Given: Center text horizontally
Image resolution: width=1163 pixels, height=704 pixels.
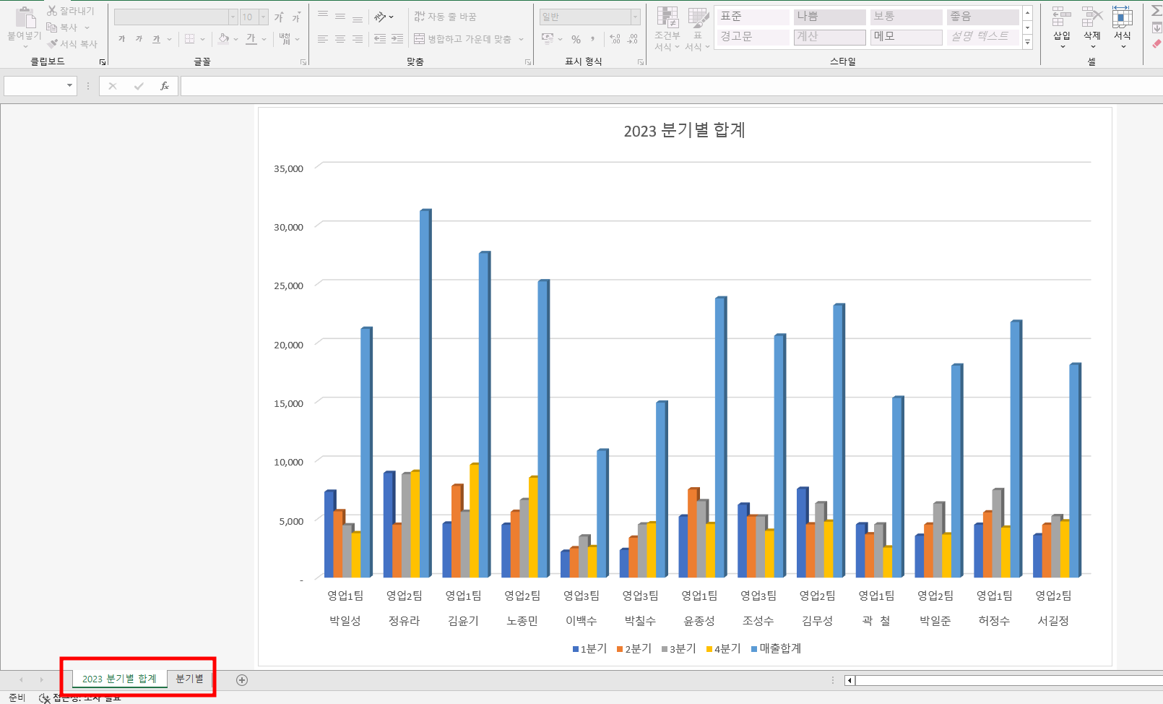Looking at the screenshot, I should 340,39.
